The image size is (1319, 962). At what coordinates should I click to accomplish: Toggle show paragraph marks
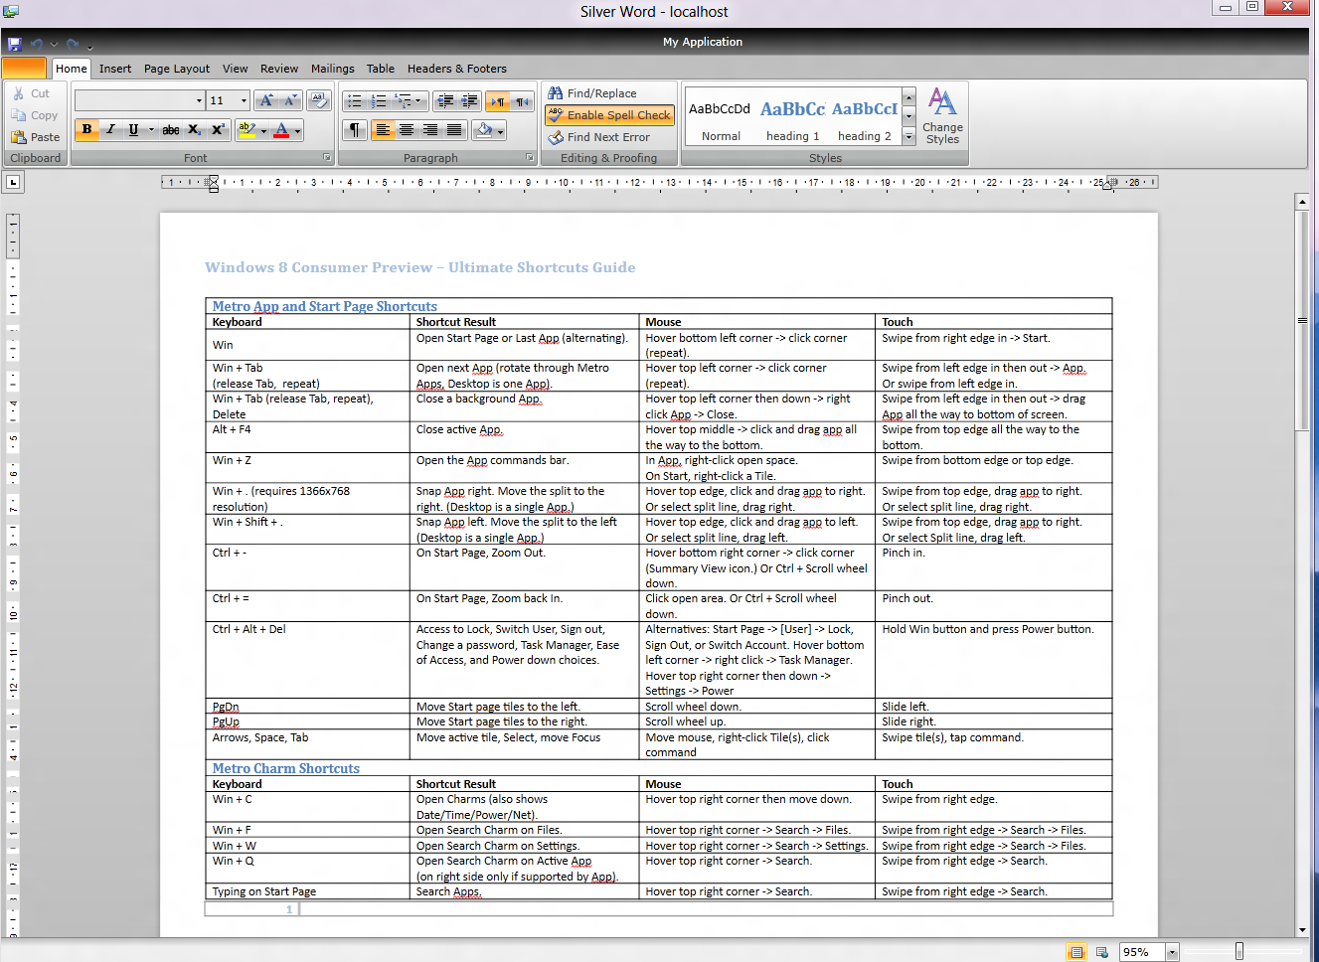coord(355,130)
